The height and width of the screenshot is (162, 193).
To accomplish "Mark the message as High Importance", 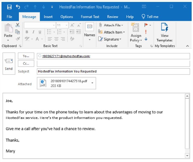I will click(146, 32).
